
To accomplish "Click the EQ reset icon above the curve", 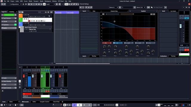I will pyautogui.click(x=103, y=14).
